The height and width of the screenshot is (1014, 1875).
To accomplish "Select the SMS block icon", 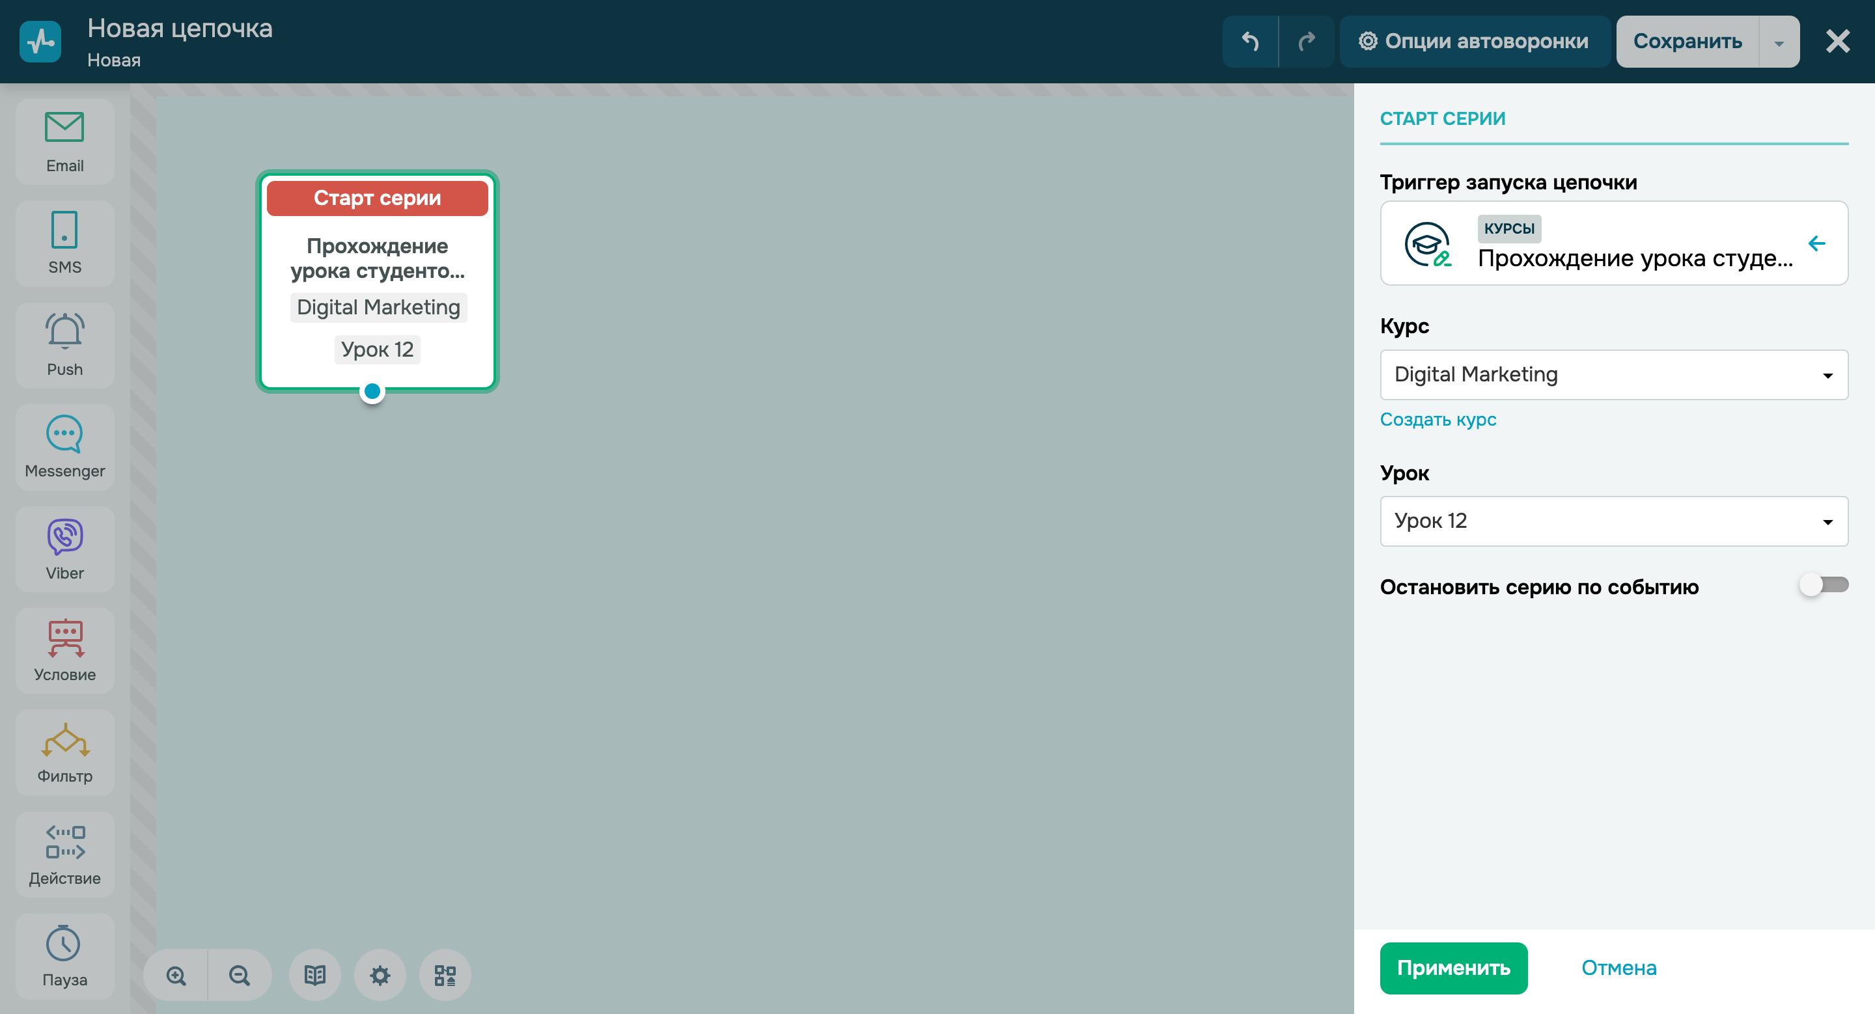I will 65,243.
